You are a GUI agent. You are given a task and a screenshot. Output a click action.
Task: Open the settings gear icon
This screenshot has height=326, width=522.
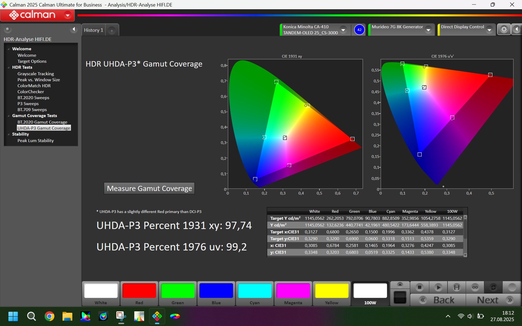click(504, 29)
